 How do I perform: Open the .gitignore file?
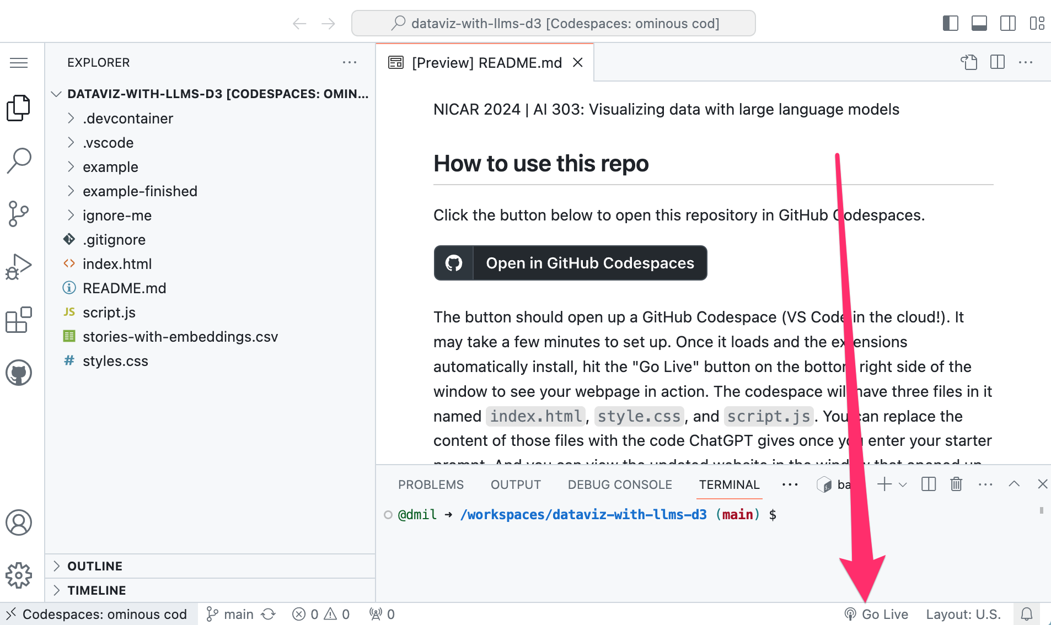pyautogui.click(x=210, y=240)
